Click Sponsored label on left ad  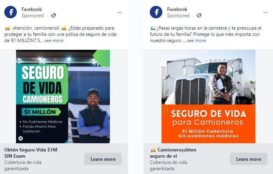32,16
